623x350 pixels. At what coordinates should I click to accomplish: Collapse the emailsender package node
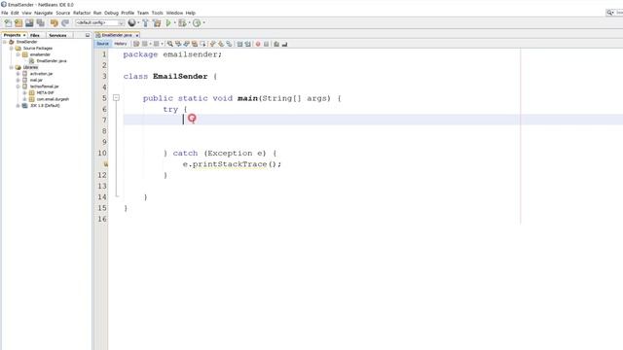[x=18, y=54]
